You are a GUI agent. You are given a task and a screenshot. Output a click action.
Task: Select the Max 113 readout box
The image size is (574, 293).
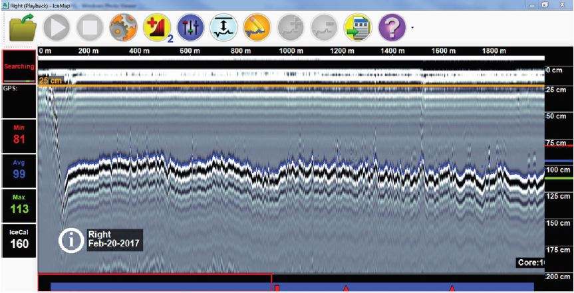(19, 206)
